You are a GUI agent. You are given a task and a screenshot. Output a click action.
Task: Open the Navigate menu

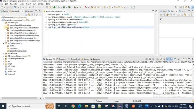click(x=13, y=4)
